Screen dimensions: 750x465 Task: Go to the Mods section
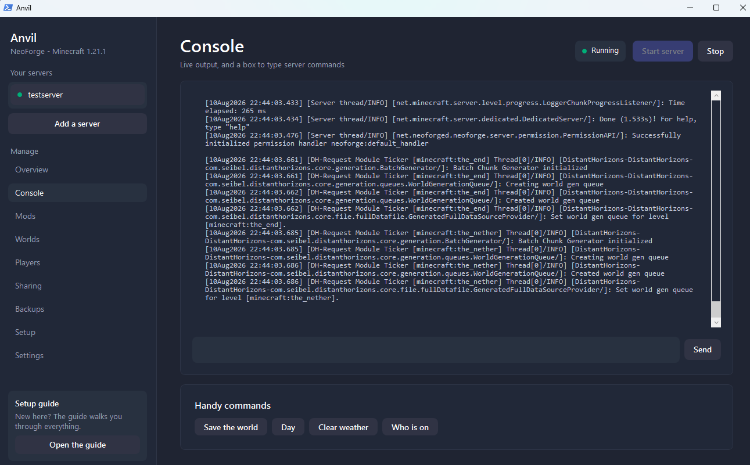coord(77,216)
